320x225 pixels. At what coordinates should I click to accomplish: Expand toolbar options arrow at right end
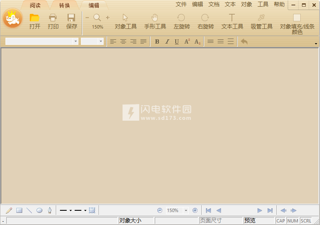pyautogui.click(x=316, y=44)
